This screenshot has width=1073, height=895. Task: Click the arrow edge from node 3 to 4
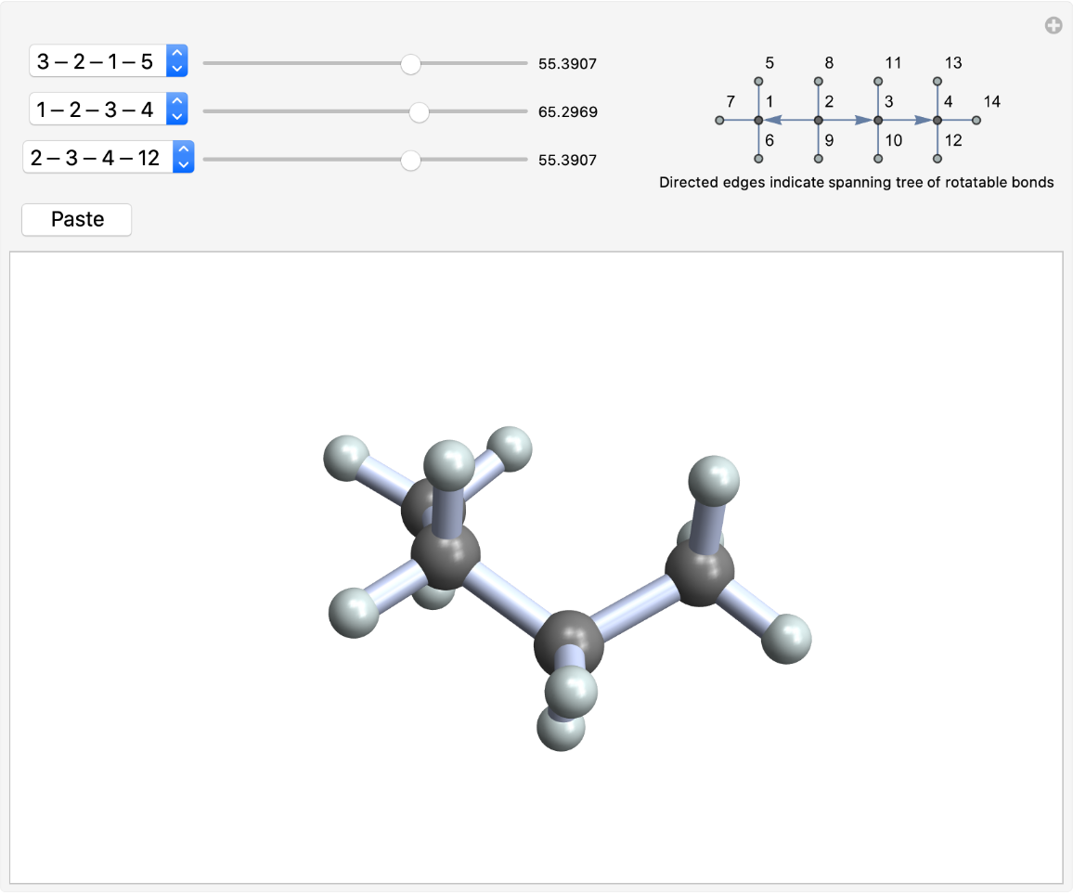pos(908,121)
